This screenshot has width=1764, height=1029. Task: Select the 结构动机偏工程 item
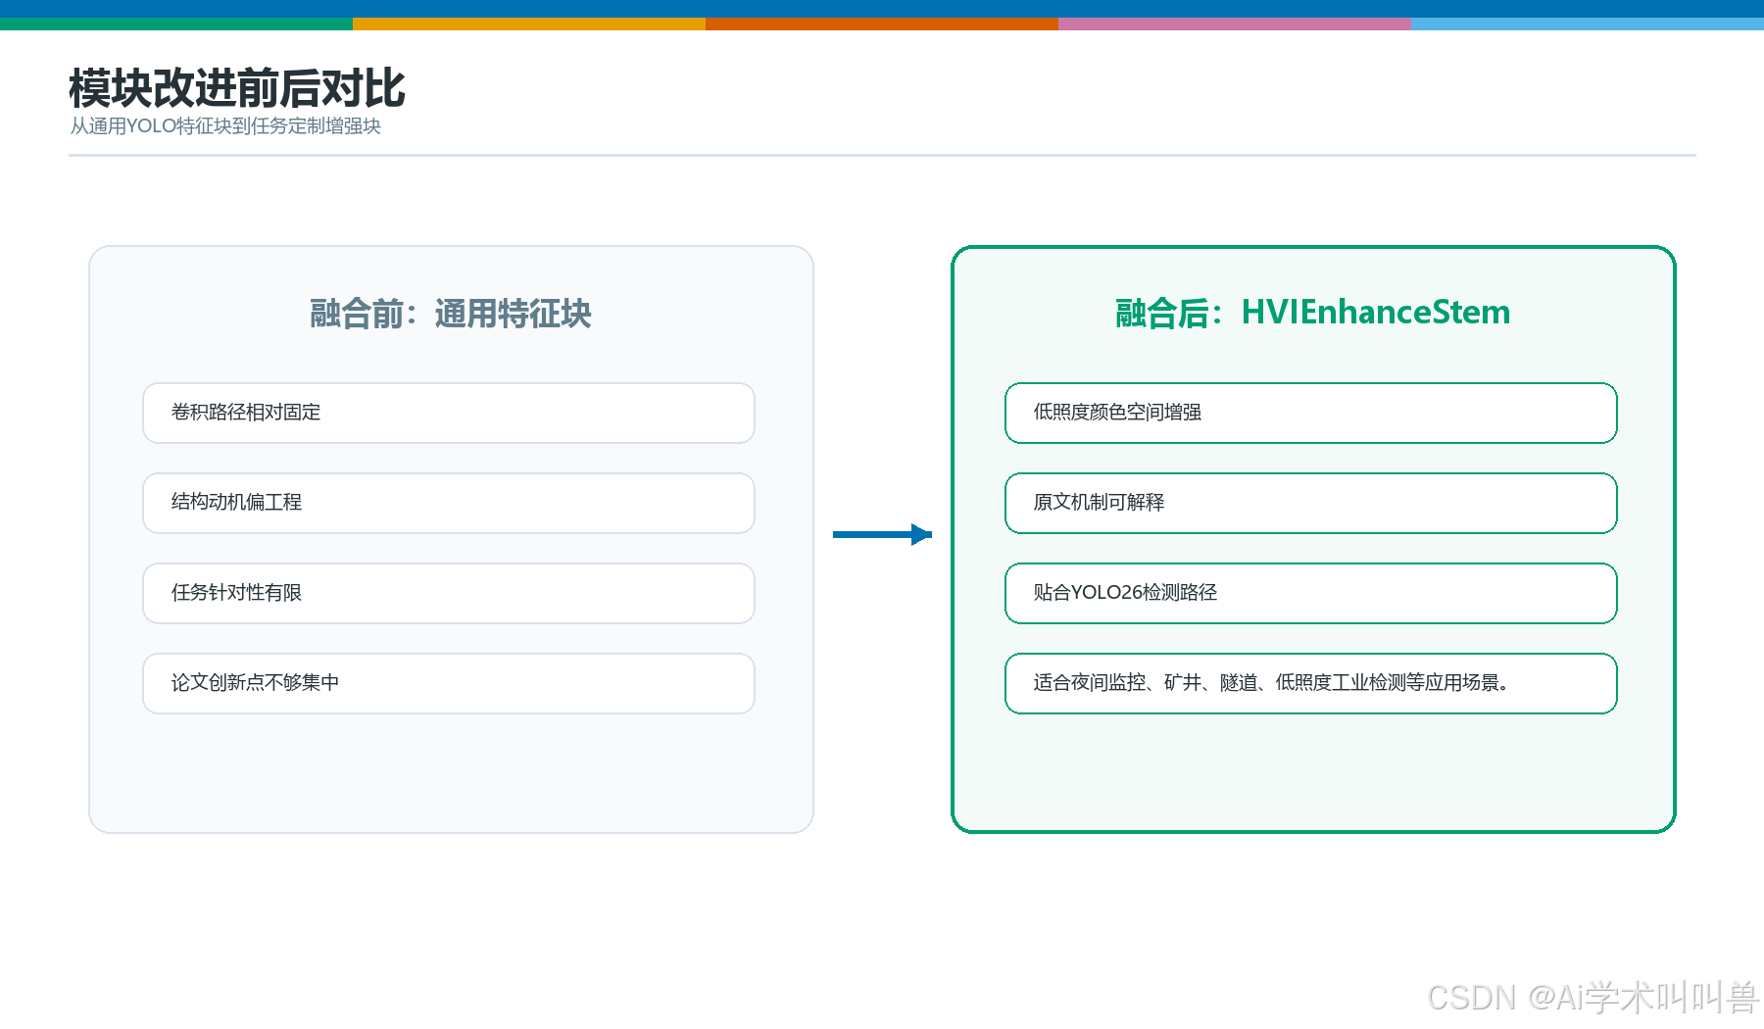[x=449, y=503]
